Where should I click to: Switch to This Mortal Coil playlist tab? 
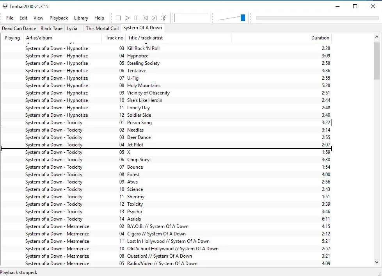[102, 28]
